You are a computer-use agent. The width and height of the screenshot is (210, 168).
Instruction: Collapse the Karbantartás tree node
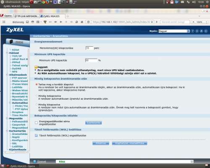pyautogui.click(x=7, y=131)
